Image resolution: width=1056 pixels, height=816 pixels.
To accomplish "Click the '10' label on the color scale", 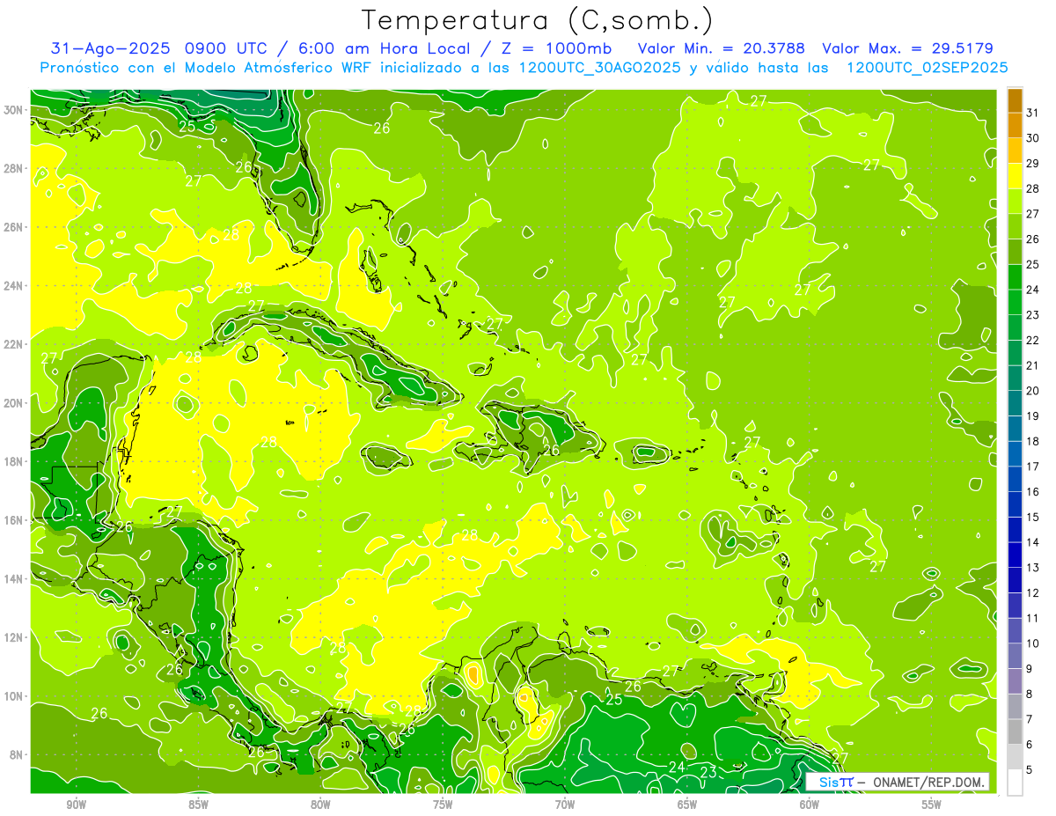I will [x=1032, y=643].
